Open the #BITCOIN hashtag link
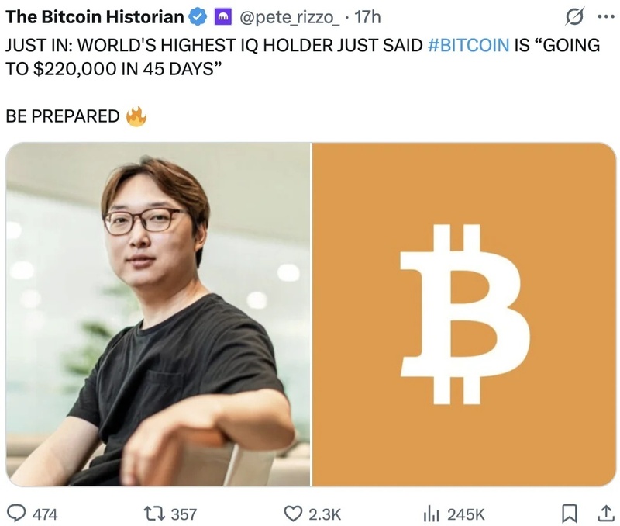Image resolution: width=620 pixels, height=526 pixels. pyautogui.click(x=469, y=45)
